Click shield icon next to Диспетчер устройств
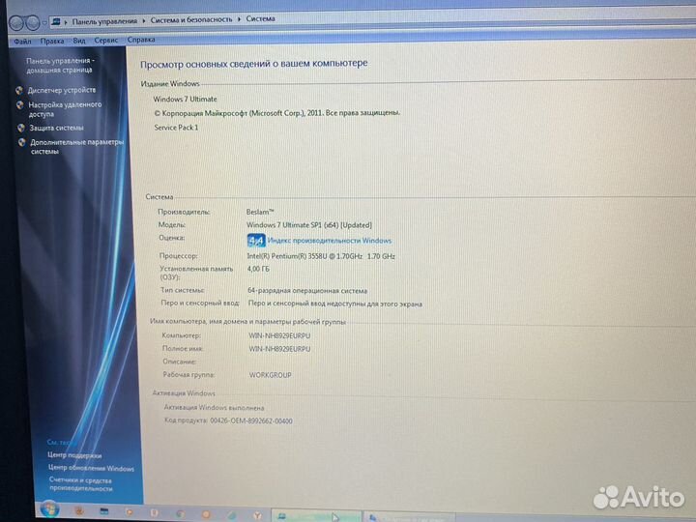This screenshot has width=696, height=522. click(x=19, y=91)
